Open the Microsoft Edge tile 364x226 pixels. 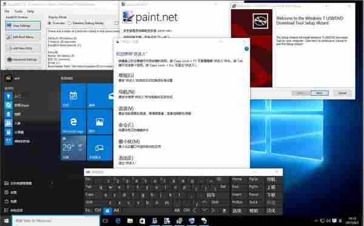click(x=73, y=121)
